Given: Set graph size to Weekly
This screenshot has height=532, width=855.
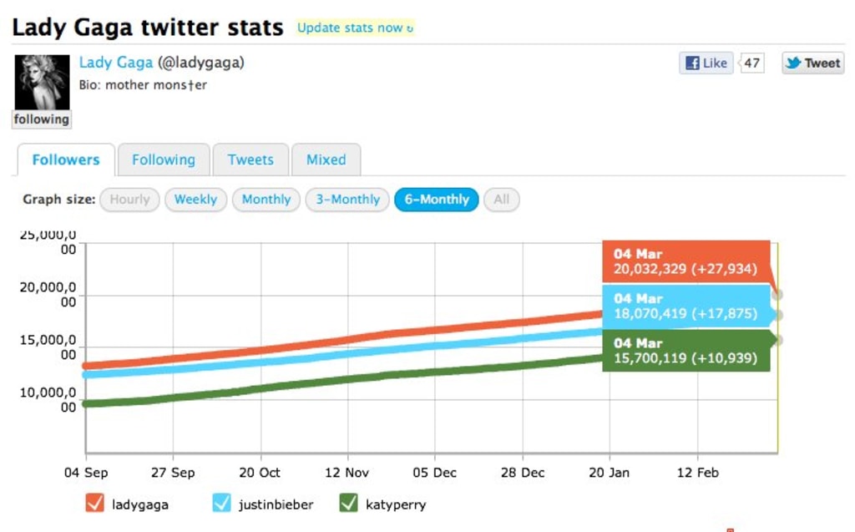Looking at the screenshot, I should click(x=195, y=200).
